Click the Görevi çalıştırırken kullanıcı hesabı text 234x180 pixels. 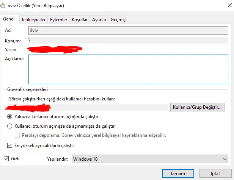coord(62,99)
